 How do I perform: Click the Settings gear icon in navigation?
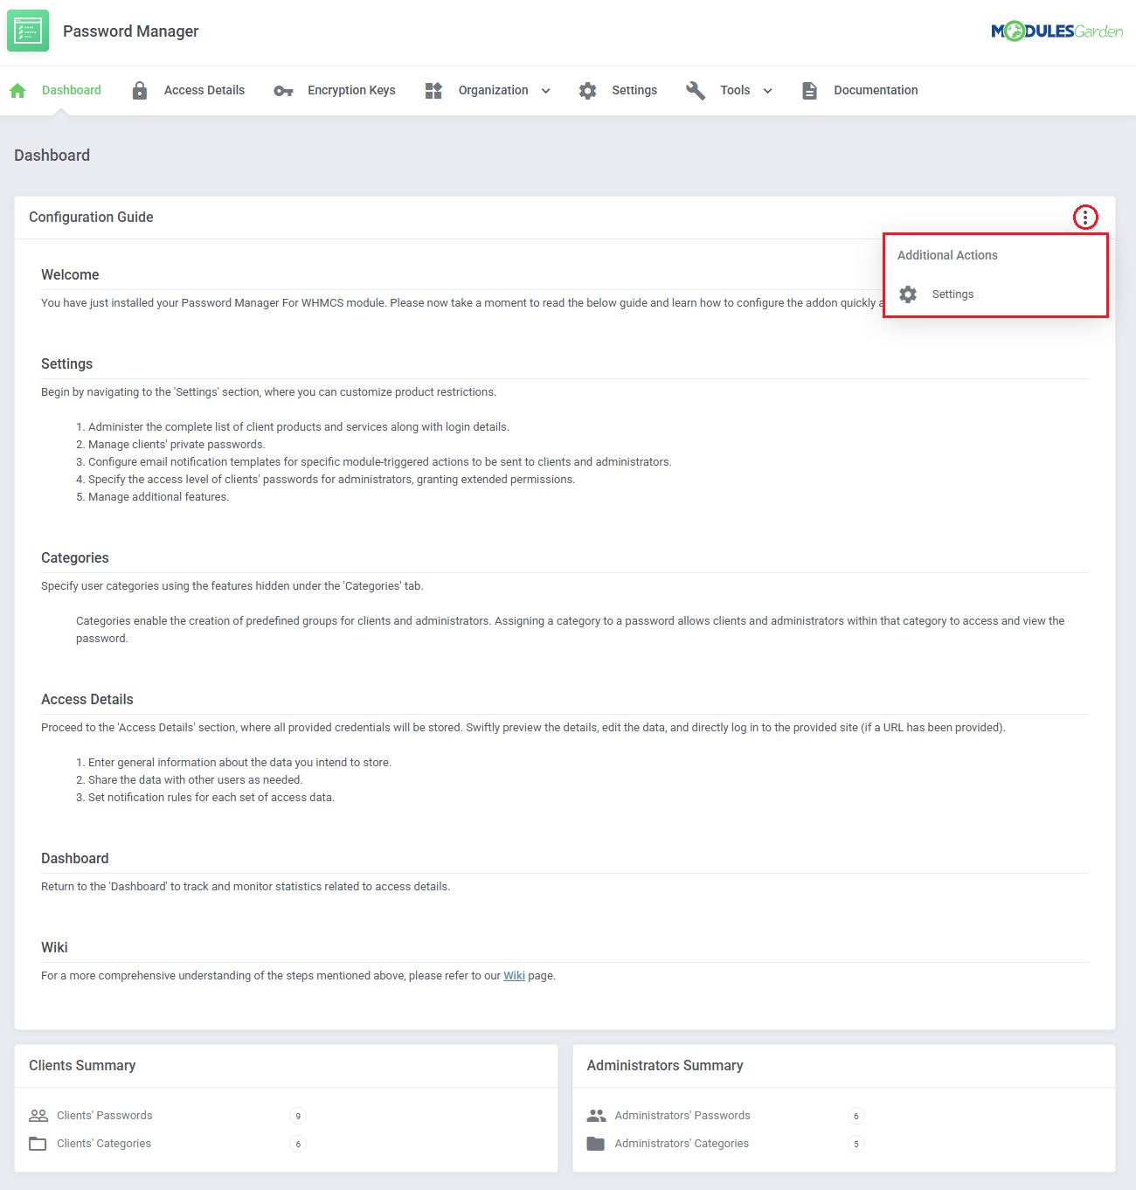(588, 90)
